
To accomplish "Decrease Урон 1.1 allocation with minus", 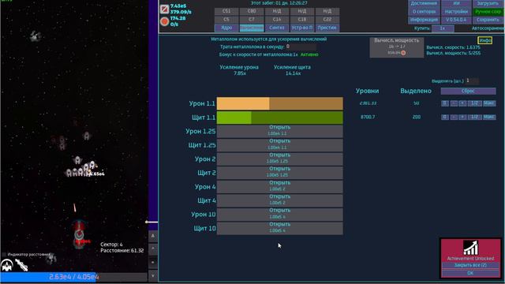I will pyautogui.click(x=454, y=103).
